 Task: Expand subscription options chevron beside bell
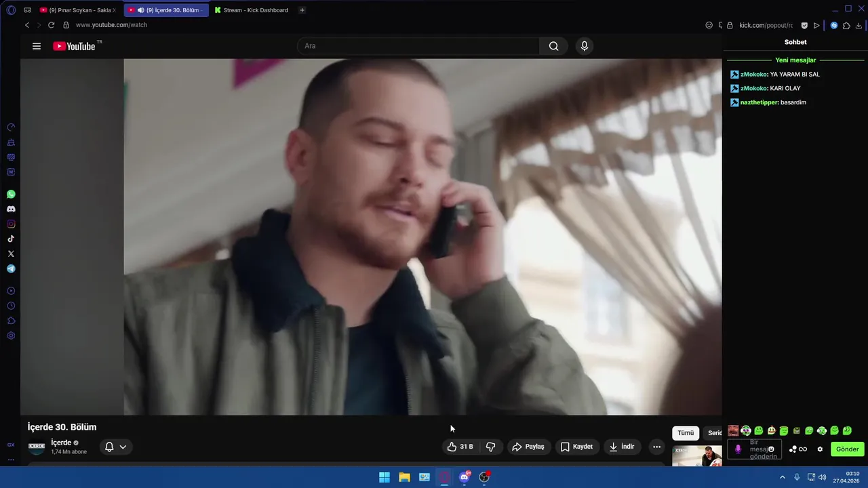[123, 447]
